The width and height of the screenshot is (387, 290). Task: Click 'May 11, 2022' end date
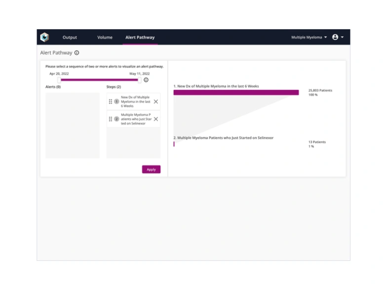tap(139, 74)
